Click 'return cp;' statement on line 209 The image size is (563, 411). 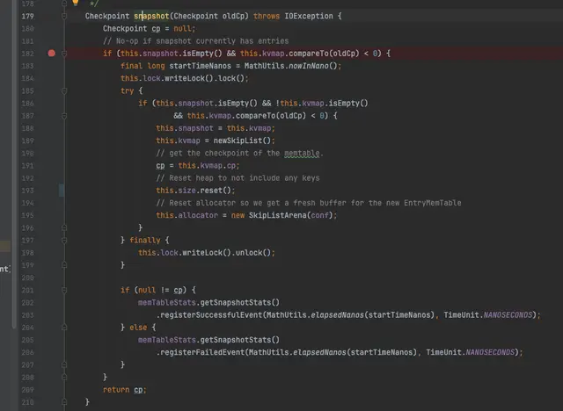pos(125,390)
